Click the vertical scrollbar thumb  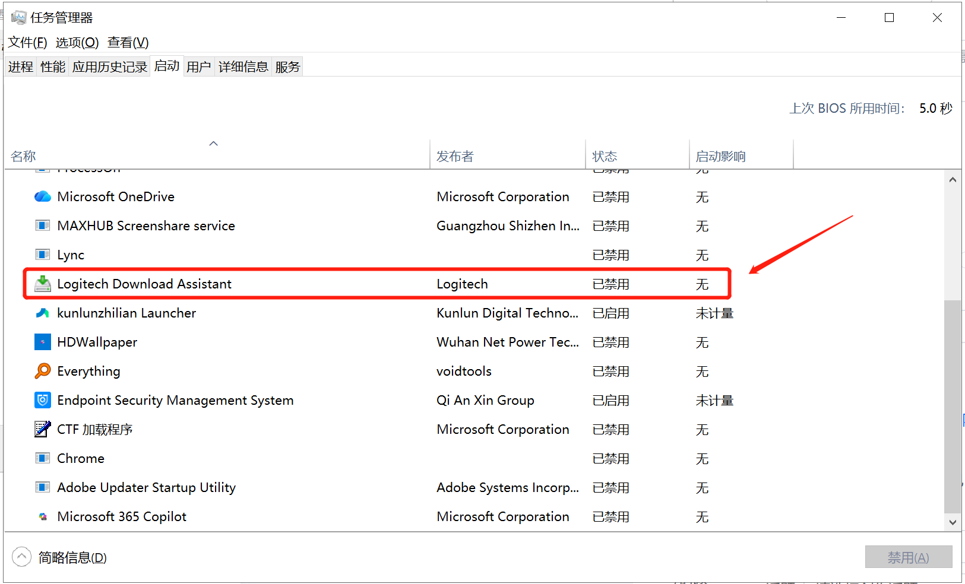[x=953, y=406]
